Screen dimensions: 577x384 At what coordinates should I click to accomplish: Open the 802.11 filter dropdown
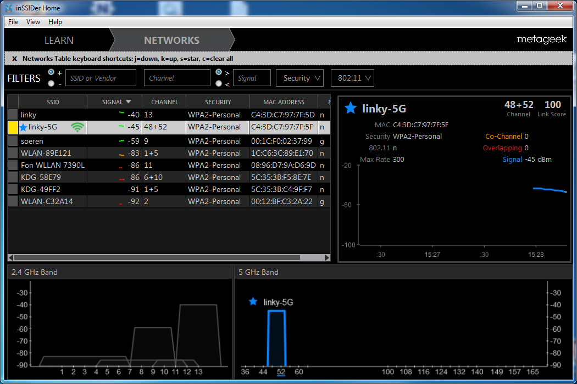(352, 78)
